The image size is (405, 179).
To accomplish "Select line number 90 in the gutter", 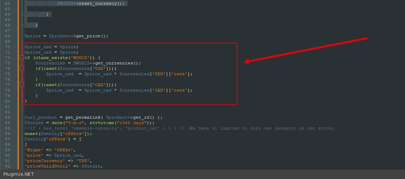I will (17, 155).
